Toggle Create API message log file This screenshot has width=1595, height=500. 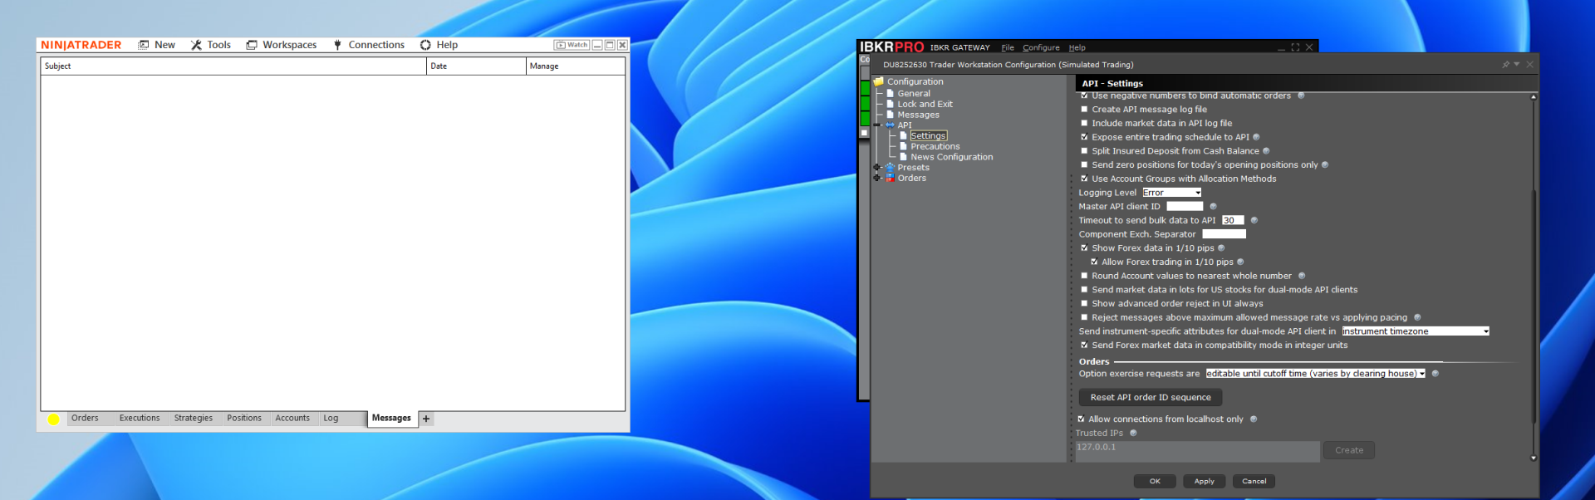click(x=1084, y=110)
